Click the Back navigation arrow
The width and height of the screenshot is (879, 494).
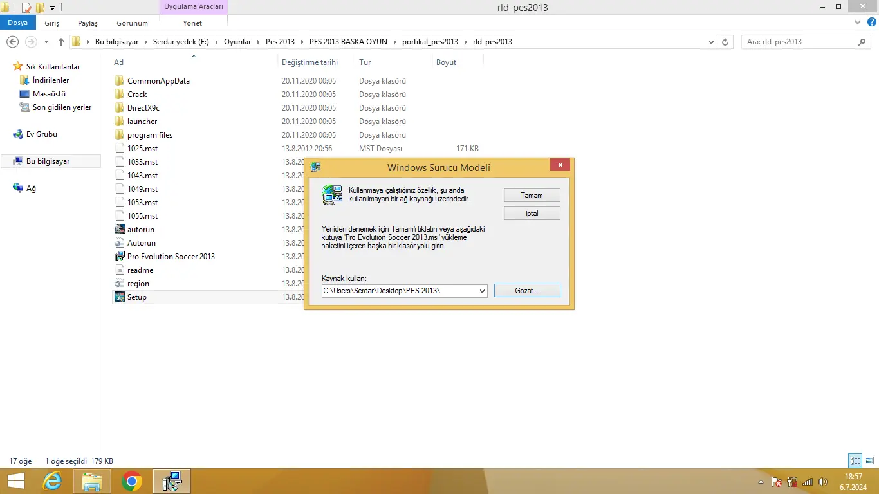[12, 42]
